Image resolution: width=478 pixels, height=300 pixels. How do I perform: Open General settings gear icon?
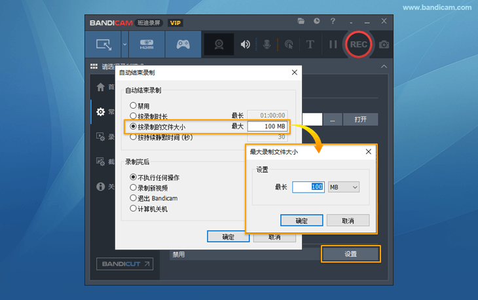(101, 112)
